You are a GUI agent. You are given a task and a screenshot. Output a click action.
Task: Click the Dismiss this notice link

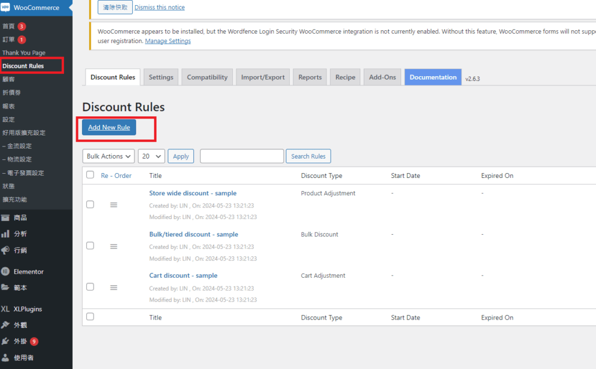pos(159,8)
